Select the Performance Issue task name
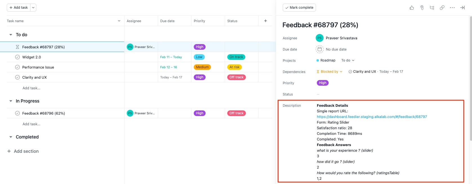472x184 pixels. click(38, 67)
